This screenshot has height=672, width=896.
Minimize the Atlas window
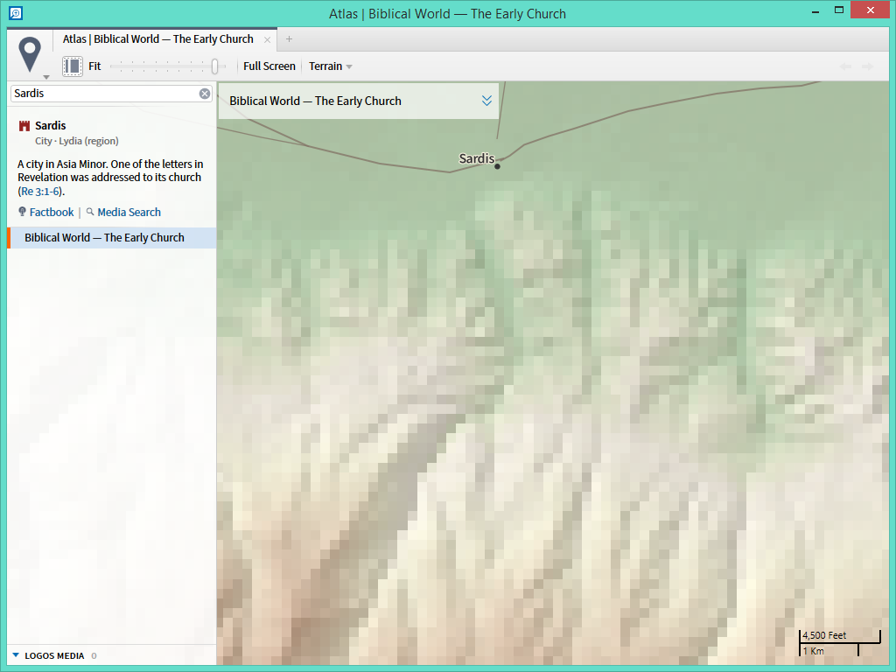(x=815, y=10)
